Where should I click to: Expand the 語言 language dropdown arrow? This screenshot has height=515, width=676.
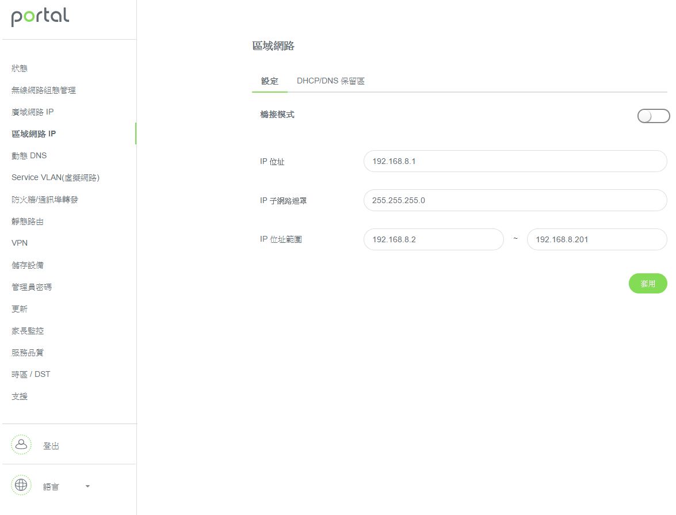(x=87, y=486)
